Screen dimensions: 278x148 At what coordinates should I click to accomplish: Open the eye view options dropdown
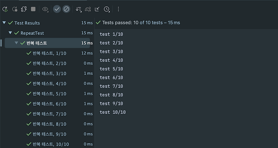coord(45,9)
